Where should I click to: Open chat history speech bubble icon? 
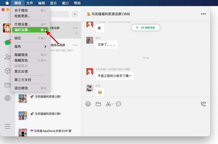pyautogui.click(x=118, y=104)
